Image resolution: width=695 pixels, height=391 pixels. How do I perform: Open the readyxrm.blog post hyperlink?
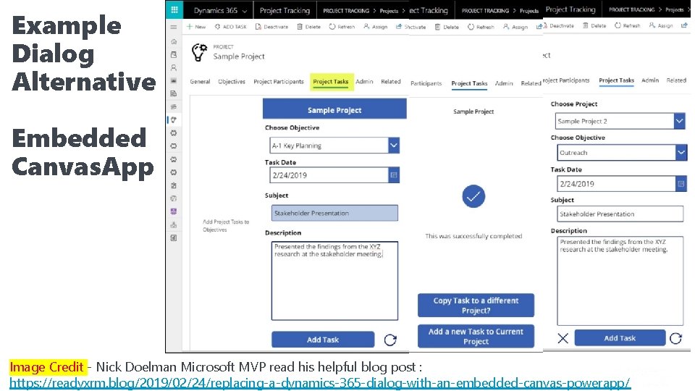[319, 382]
